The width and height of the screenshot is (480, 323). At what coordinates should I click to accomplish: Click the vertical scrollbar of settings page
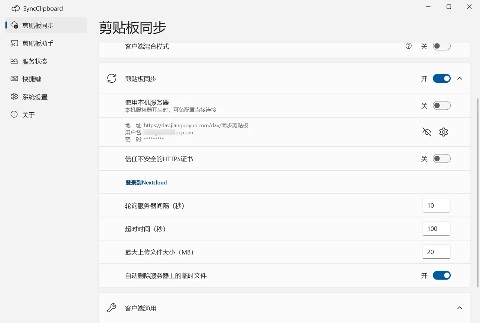pyautogui.click(x=478, y=193)
